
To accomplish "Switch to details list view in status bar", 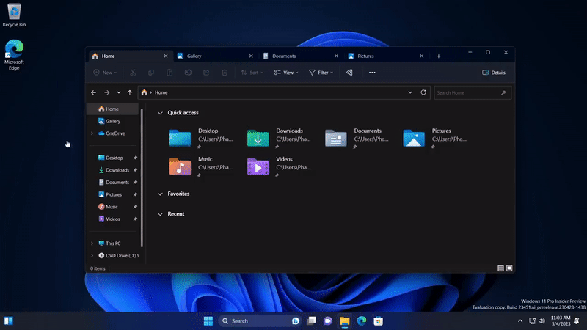I will pyautogui.click(x=500, y=268).
